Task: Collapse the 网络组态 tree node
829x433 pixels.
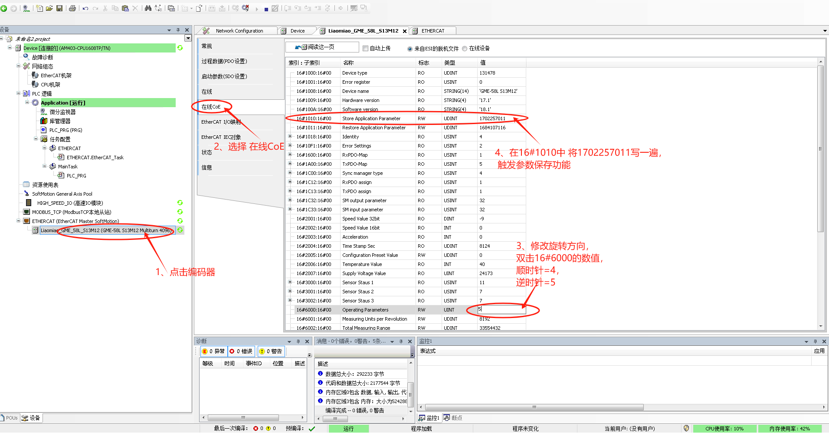Action: pos(18,66)
